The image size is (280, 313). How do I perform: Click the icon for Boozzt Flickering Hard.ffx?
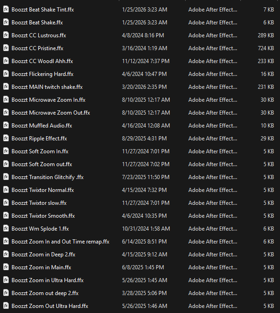click(6, 74)
